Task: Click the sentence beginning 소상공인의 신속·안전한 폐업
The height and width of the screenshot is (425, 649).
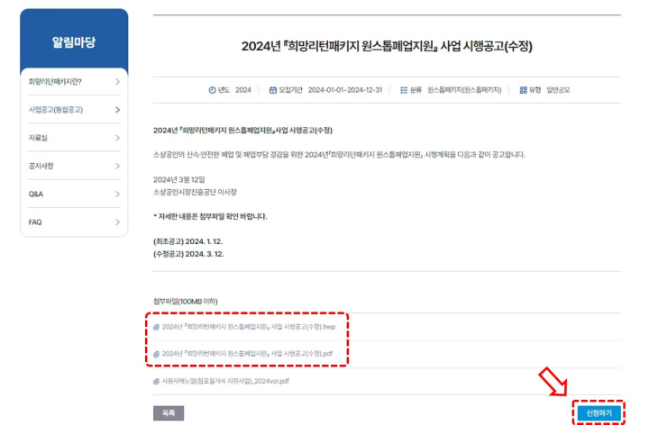Action: coord(339,155)
